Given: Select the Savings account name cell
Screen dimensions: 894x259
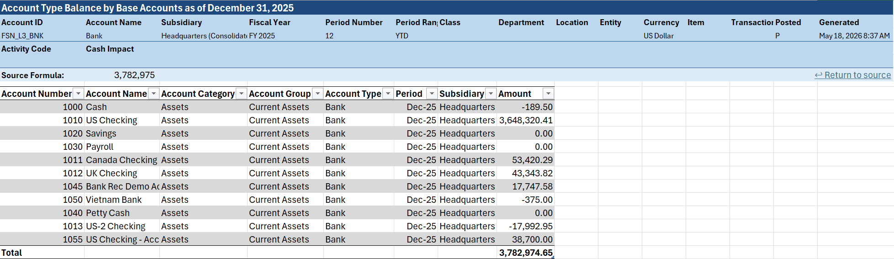Looking at the screenshot, I should click(x=122, y=133).
